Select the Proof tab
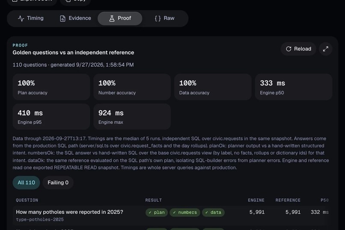The image size is (345, 230). (120, 18)
